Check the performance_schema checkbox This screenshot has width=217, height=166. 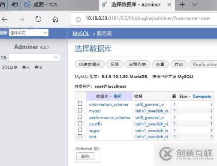pyautogui.click(x=80, y=117)
